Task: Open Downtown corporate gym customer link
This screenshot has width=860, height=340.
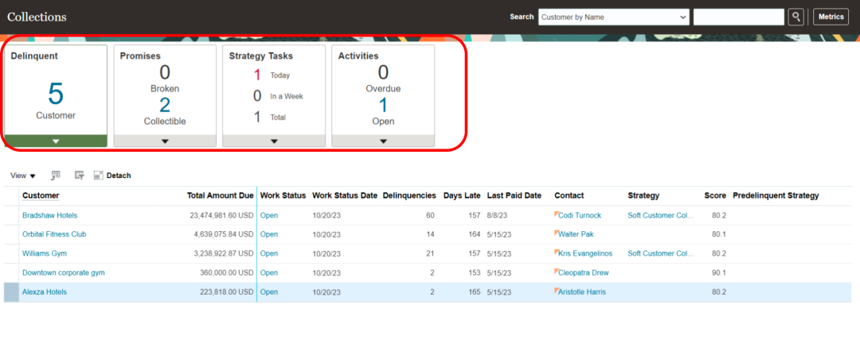Action: [x=64, y=272]
